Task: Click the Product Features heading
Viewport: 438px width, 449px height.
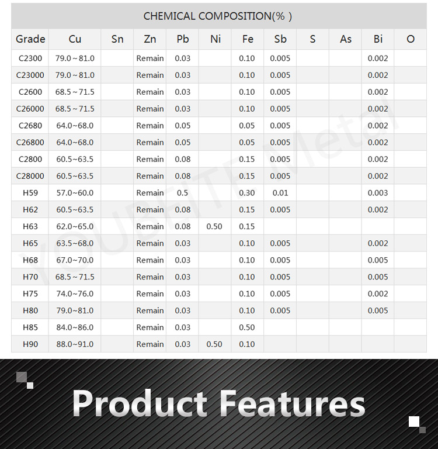Action: [x=218, y=404]
